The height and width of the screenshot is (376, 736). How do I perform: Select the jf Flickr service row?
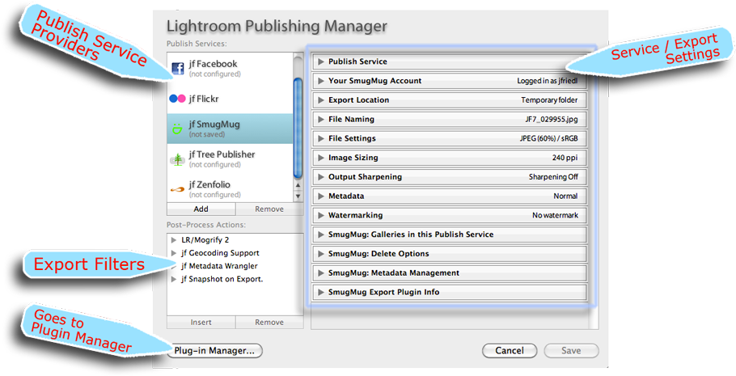(230, 99)
